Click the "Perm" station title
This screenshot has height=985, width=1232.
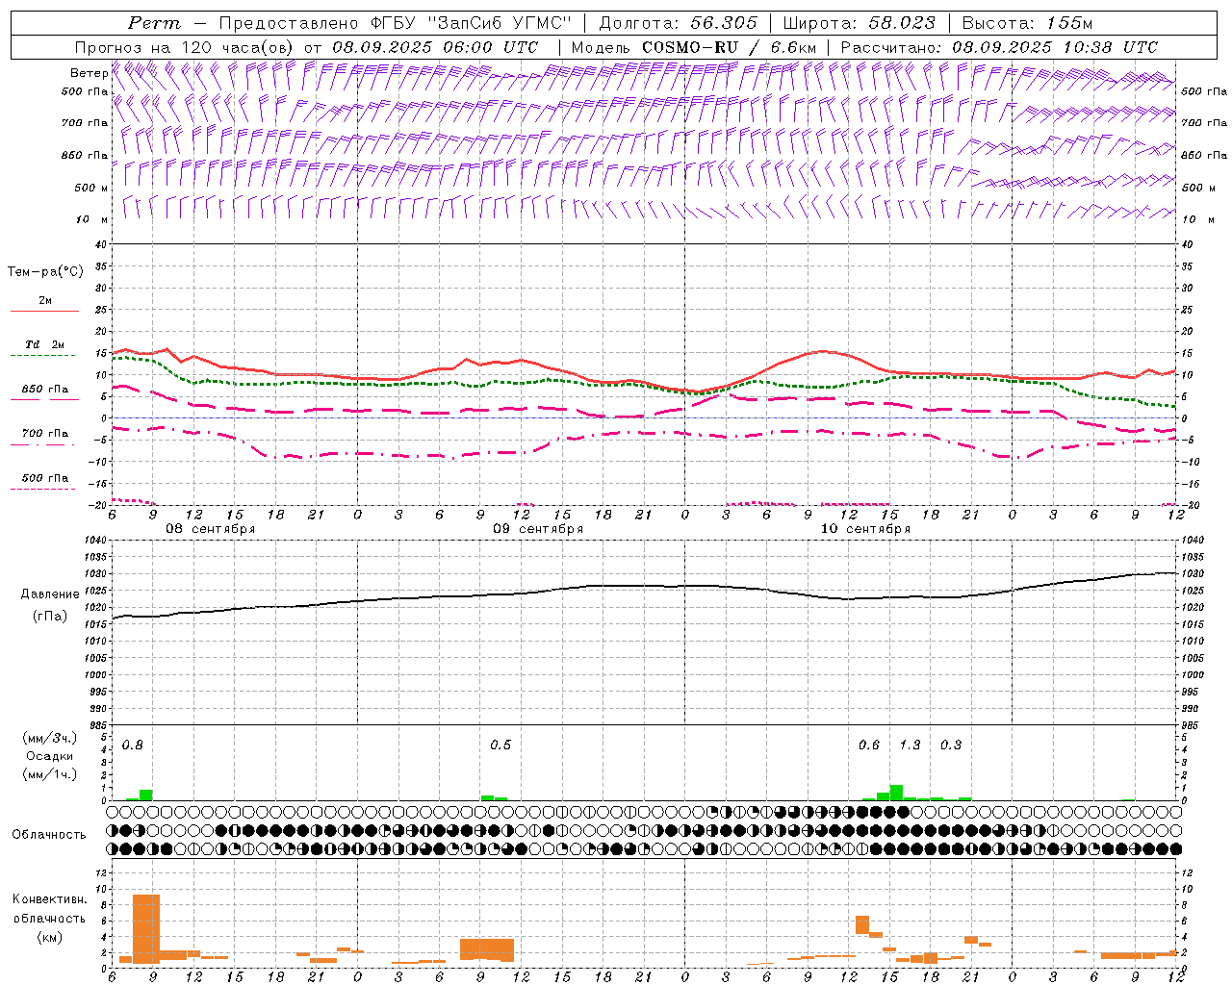coord(154,23)
